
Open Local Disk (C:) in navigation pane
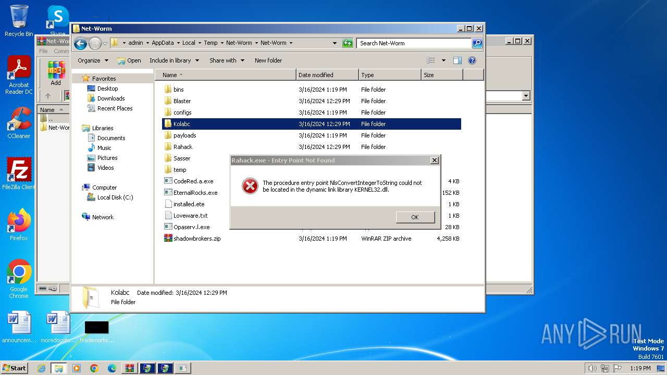tap(115, 197)
